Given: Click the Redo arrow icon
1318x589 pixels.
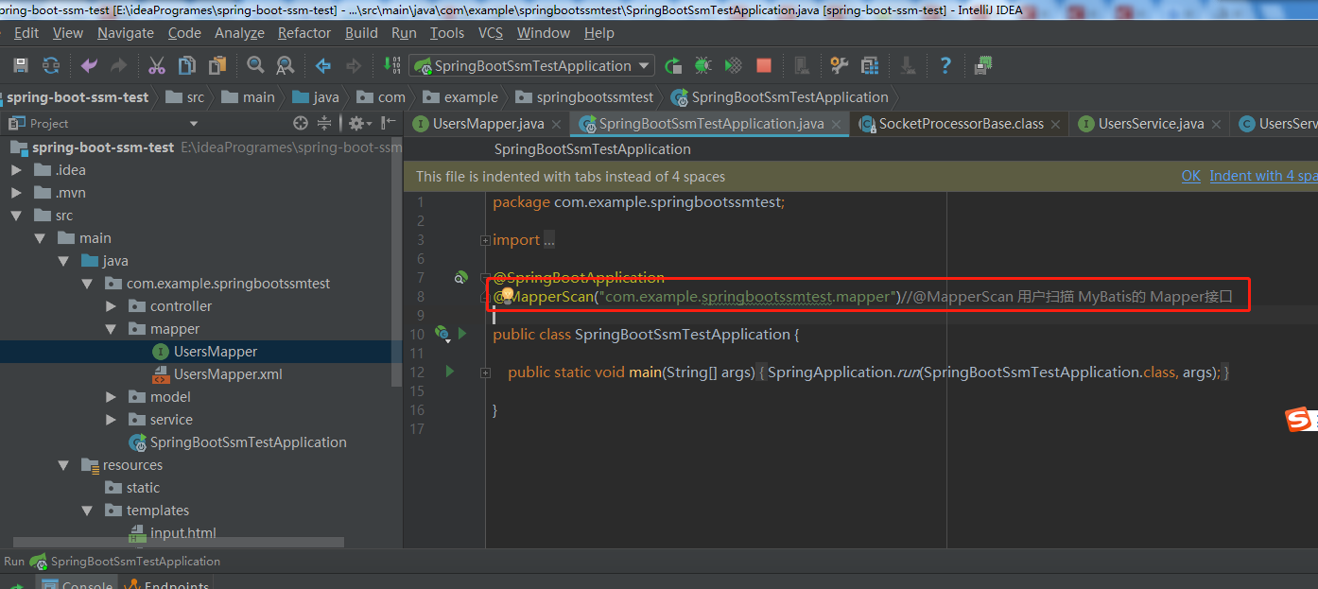Looking at the screenshot, I should pyautogui.click(x=118, y=65).
